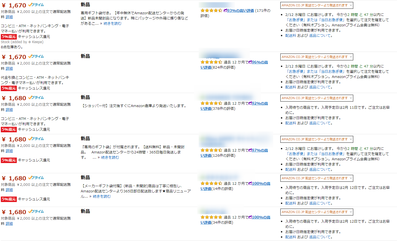Click the star rating for the seller with 34 ratings

point(211,217)
